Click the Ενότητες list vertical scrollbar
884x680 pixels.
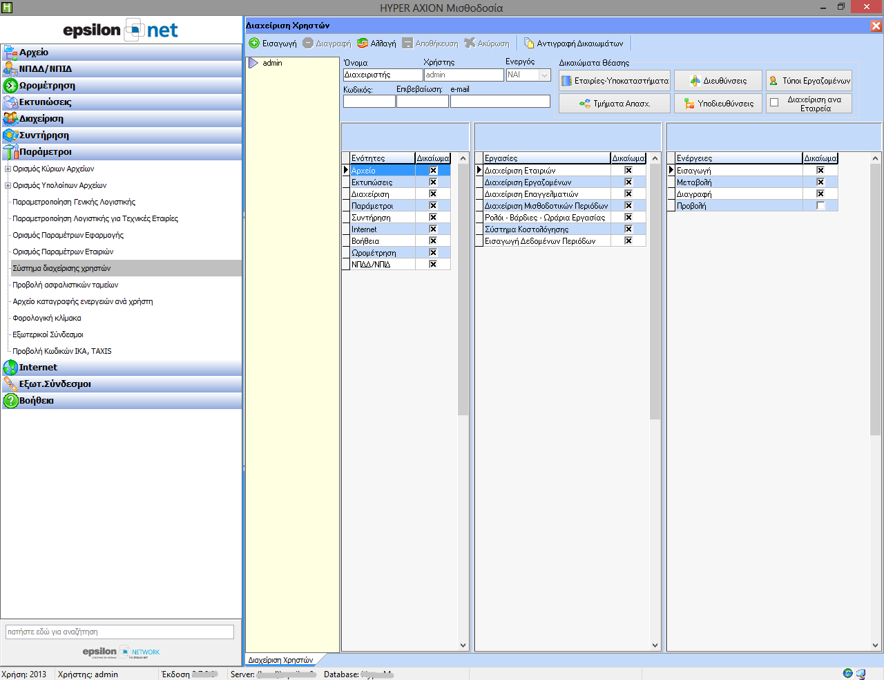click(463, 290)
